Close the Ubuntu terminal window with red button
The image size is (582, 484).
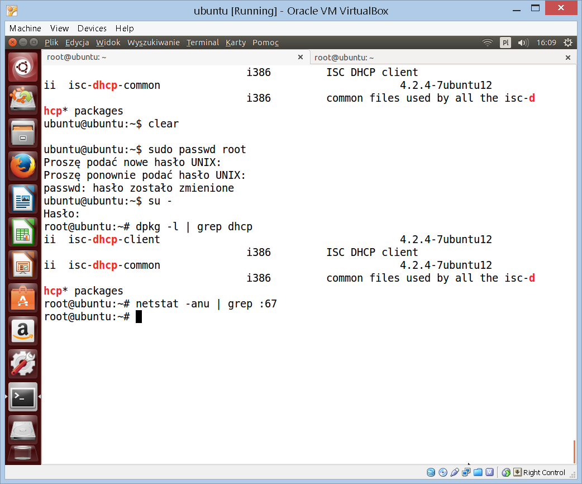[13, 42]
